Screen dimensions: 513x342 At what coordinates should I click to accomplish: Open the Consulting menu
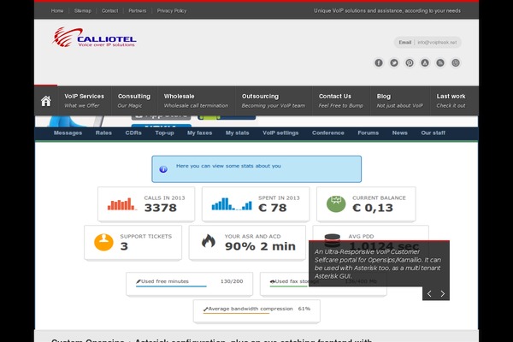(x=134, y=101)
